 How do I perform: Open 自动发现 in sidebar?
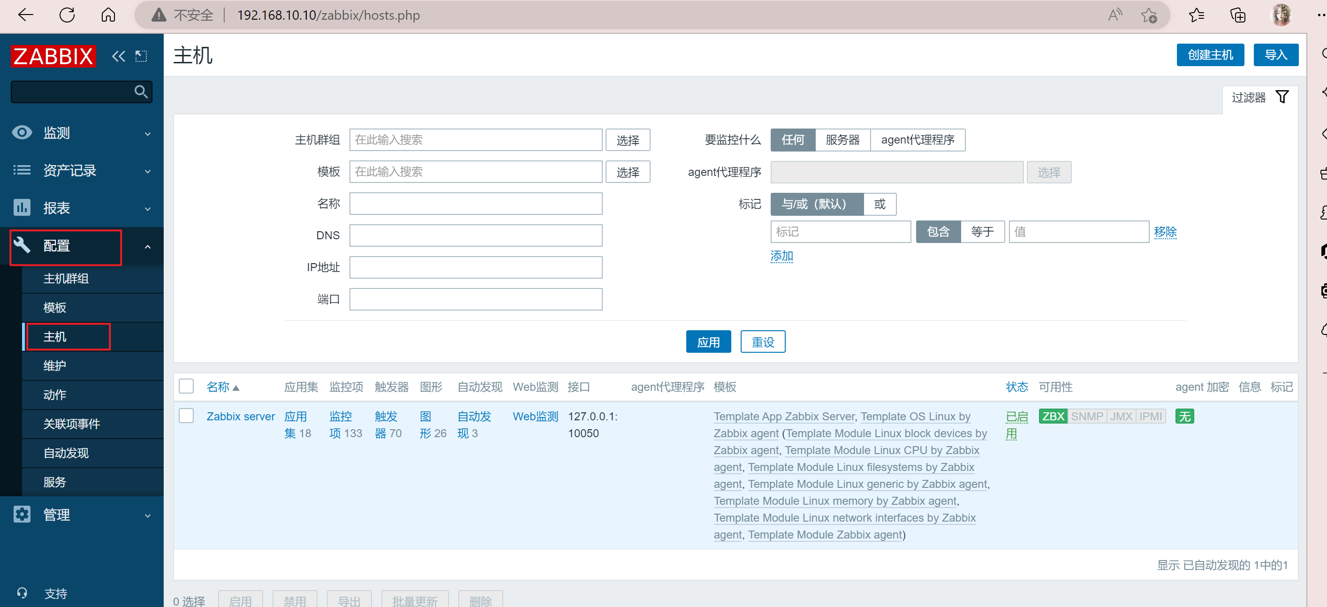[x=66, y=453]
